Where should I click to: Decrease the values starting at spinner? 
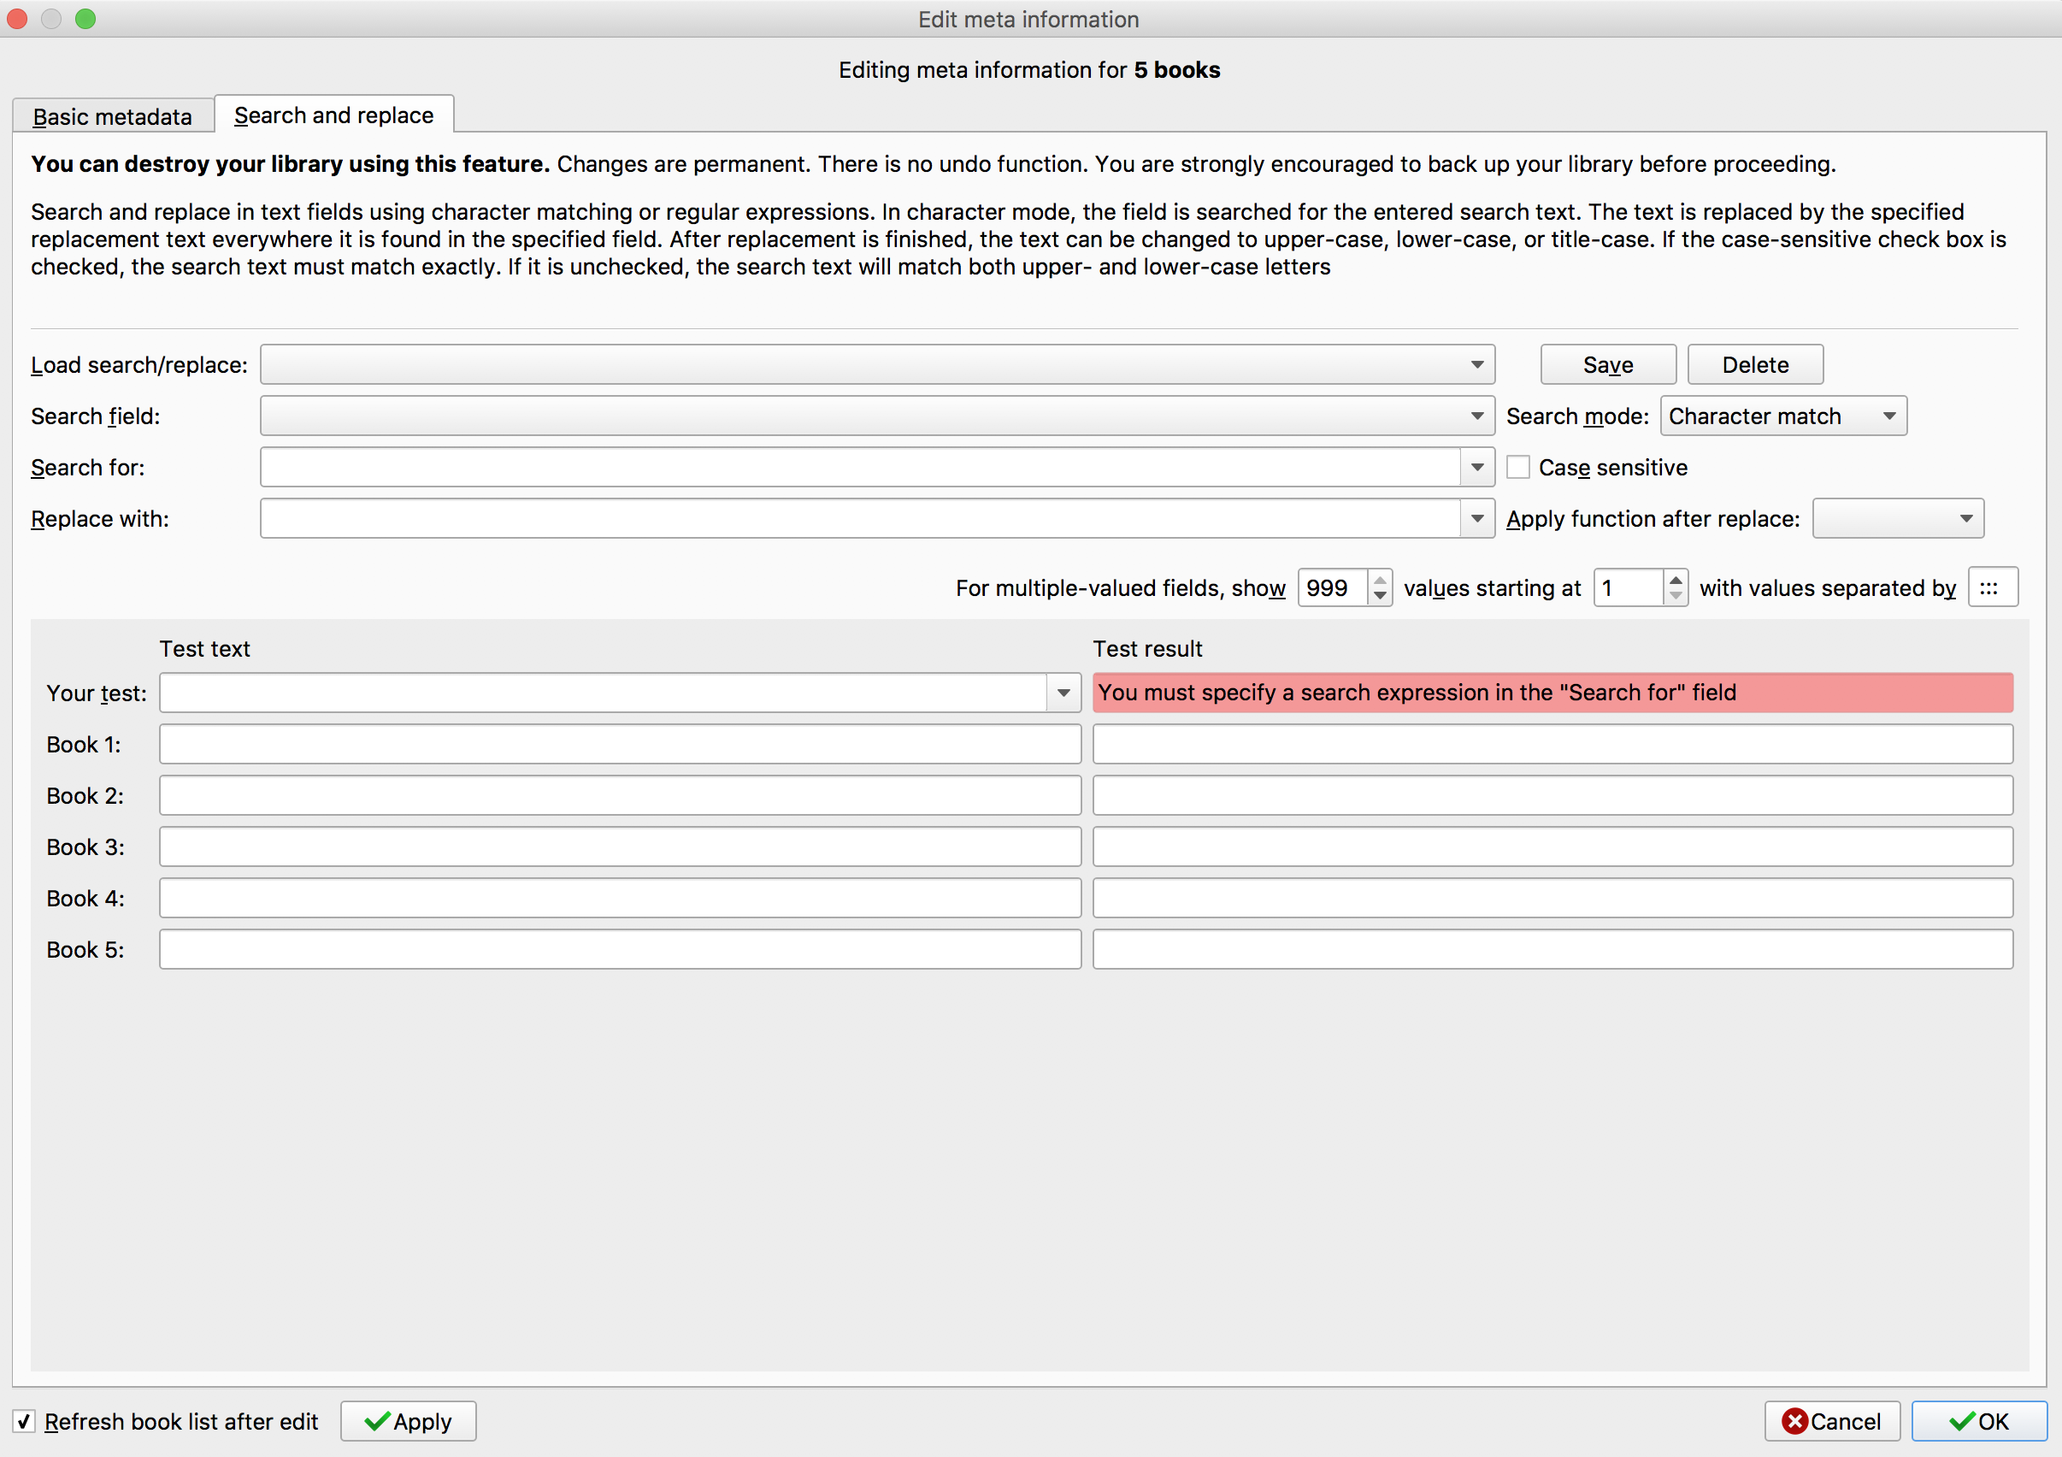click(x=1675, y=596)
